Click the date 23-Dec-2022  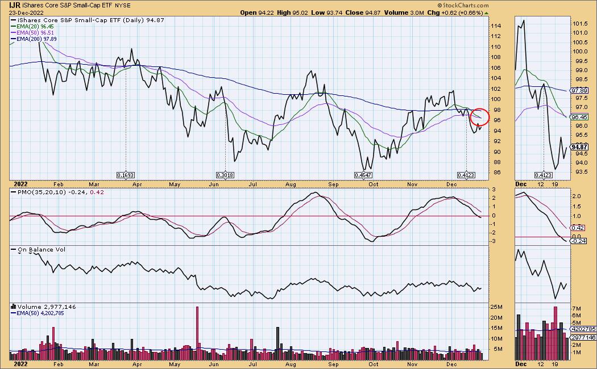[26, 12]
